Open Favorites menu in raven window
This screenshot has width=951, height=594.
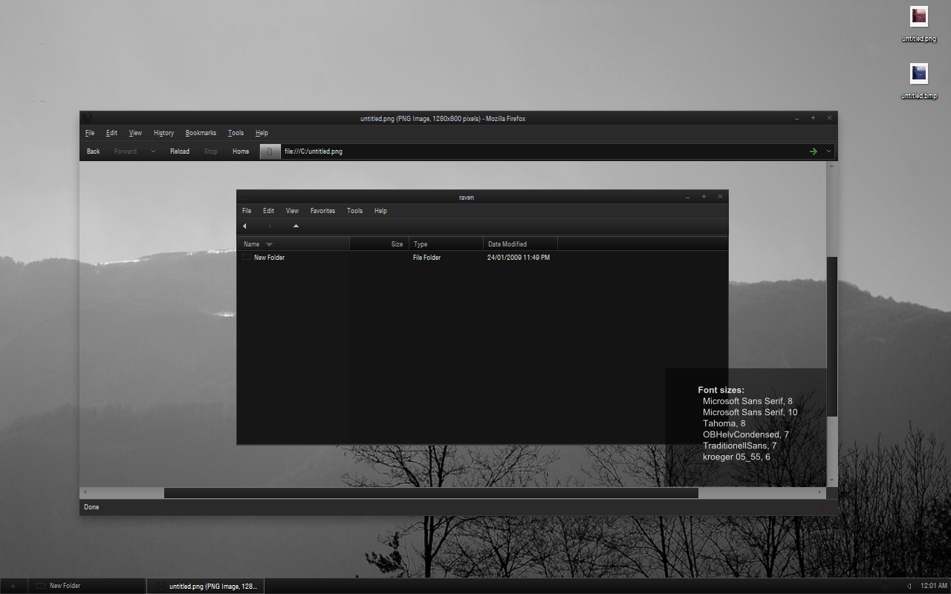point(322,211)
